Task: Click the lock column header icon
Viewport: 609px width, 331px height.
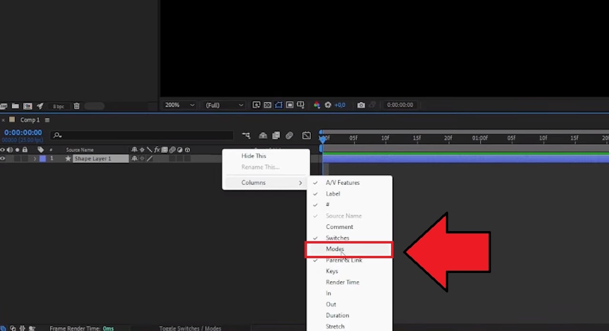Action: pos(25,150)
